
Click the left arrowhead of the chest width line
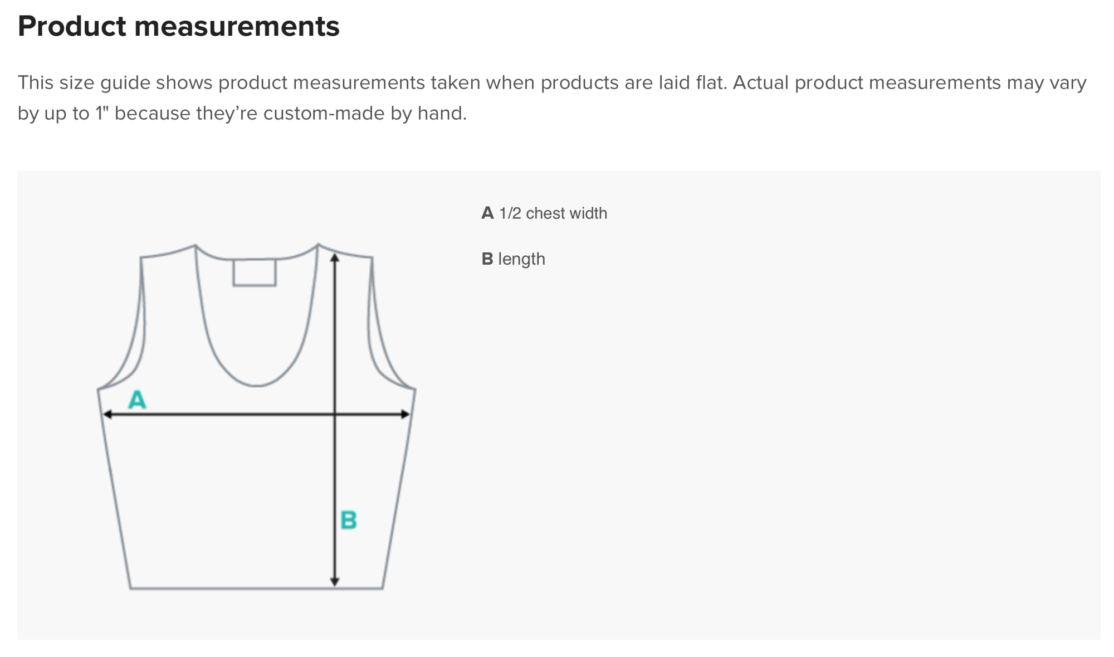point(108,414)
